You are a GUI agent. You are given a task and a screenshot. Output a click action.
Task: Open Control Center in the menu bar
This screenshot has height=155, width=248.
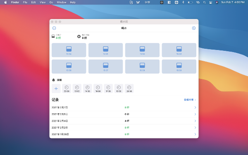tap(211, 2)
